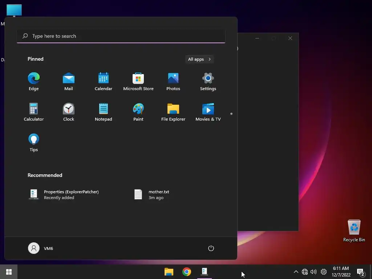Minimize the background Properties window
372x279 pixels.
pos(257,38)
